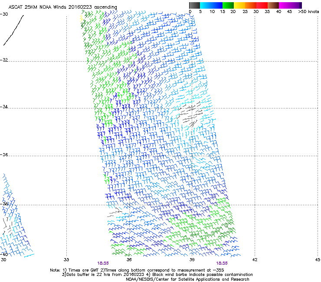This screenshot has width=321, height=282.
Task: Click the green 15-20 knots legend swatch
Action: 228,5
